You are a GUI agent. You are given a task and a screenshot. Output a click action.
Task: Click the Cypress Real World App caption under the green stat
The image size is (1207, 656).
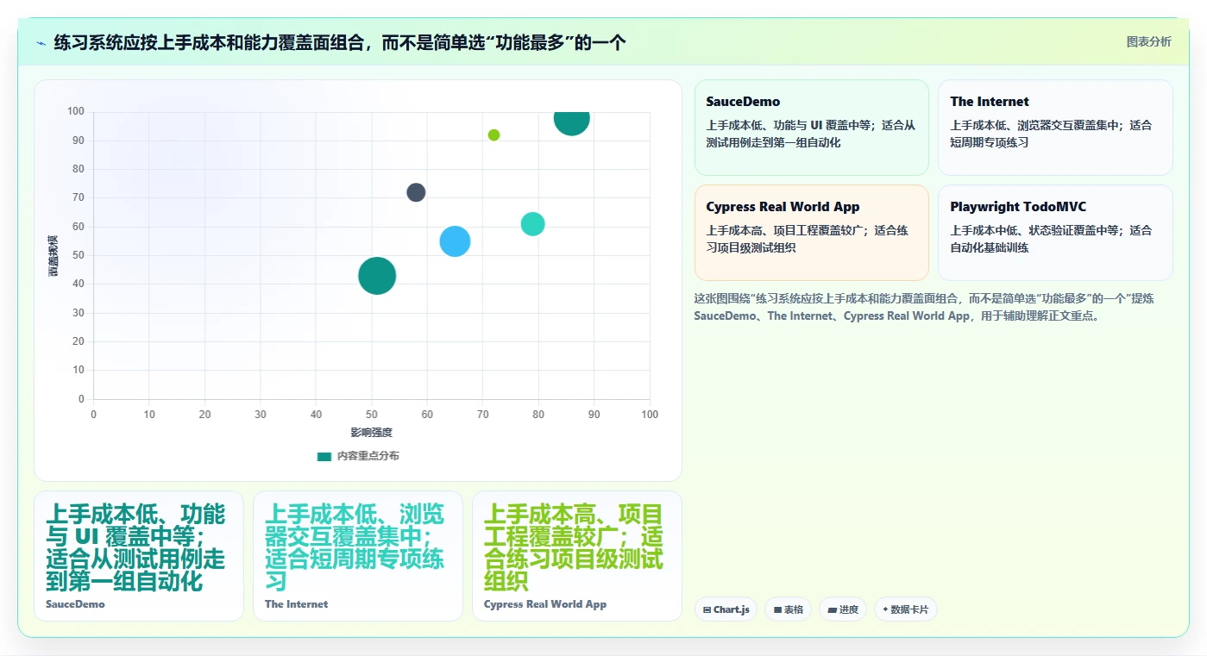tap(545, 604)
